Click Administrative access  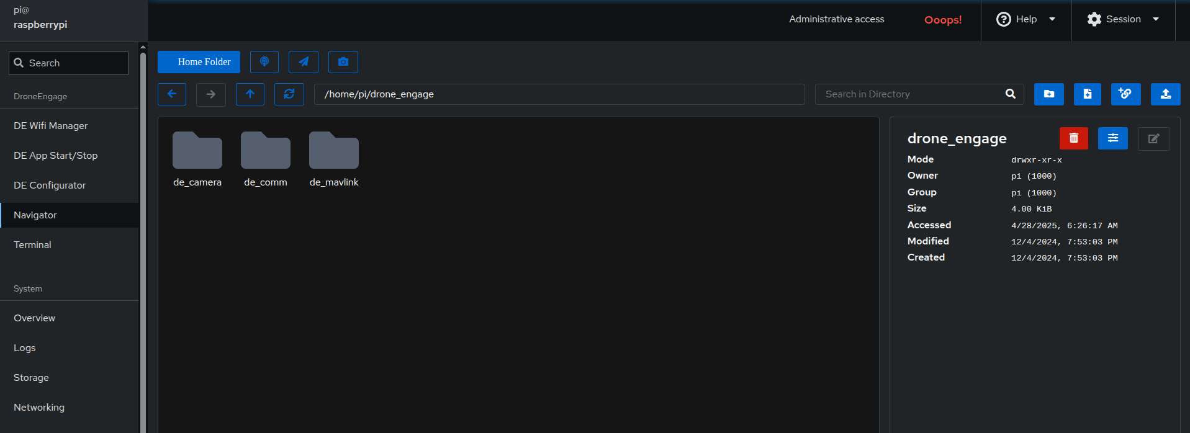click(837, 19)
